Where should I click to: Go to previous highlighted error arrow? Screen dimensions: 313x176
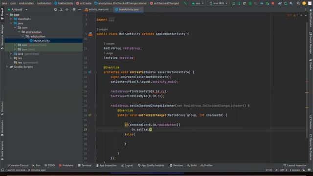tap(301, 15)
